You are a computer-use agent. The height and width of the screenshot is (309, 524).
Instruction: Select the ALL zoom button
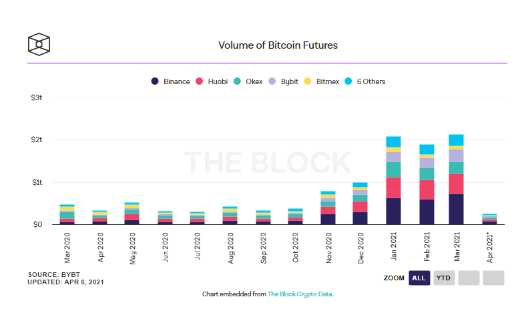pos(419,278)
